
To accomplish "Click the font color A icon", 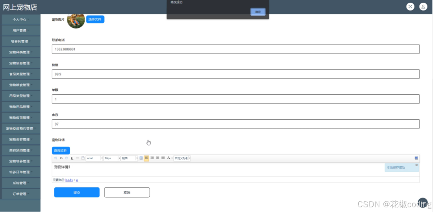I will click(168, 158).
